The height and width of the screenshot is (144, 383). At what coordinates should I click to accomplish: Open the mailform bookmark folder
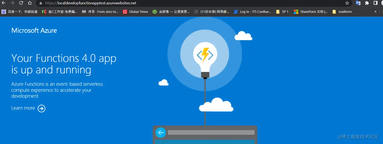(342, 12)
